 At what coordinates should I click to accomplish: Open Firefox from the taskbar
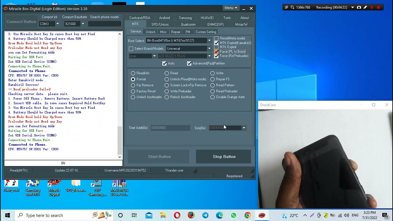point(191,215)
